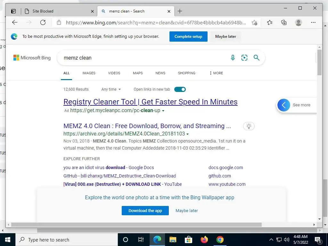This screenshot has height=246, width=328.
Task: Open the MORE search categories menu
Action: [x=216, y=73]
